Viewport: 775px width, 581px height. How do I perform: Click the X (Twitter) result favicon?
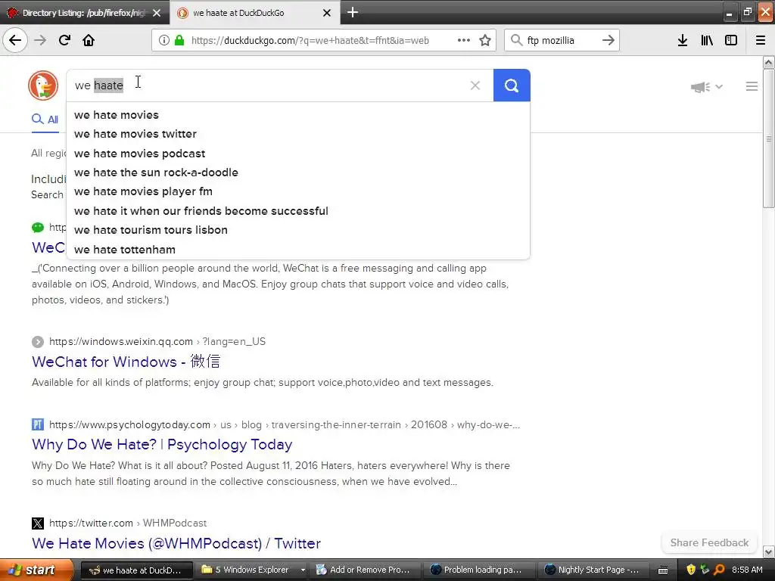click(38, 524)
